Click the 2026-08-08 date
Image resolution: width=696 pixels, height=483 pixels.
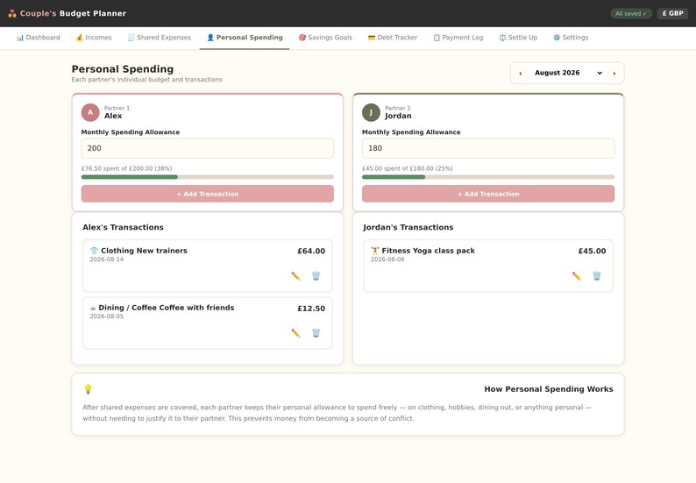387,259
